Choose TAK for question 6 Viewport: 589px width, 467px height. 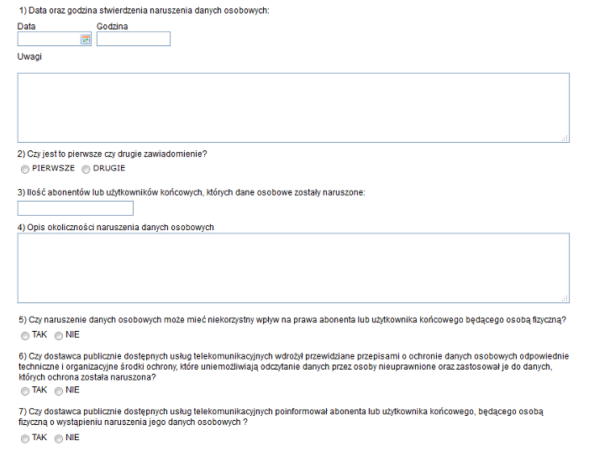(25, 391)
